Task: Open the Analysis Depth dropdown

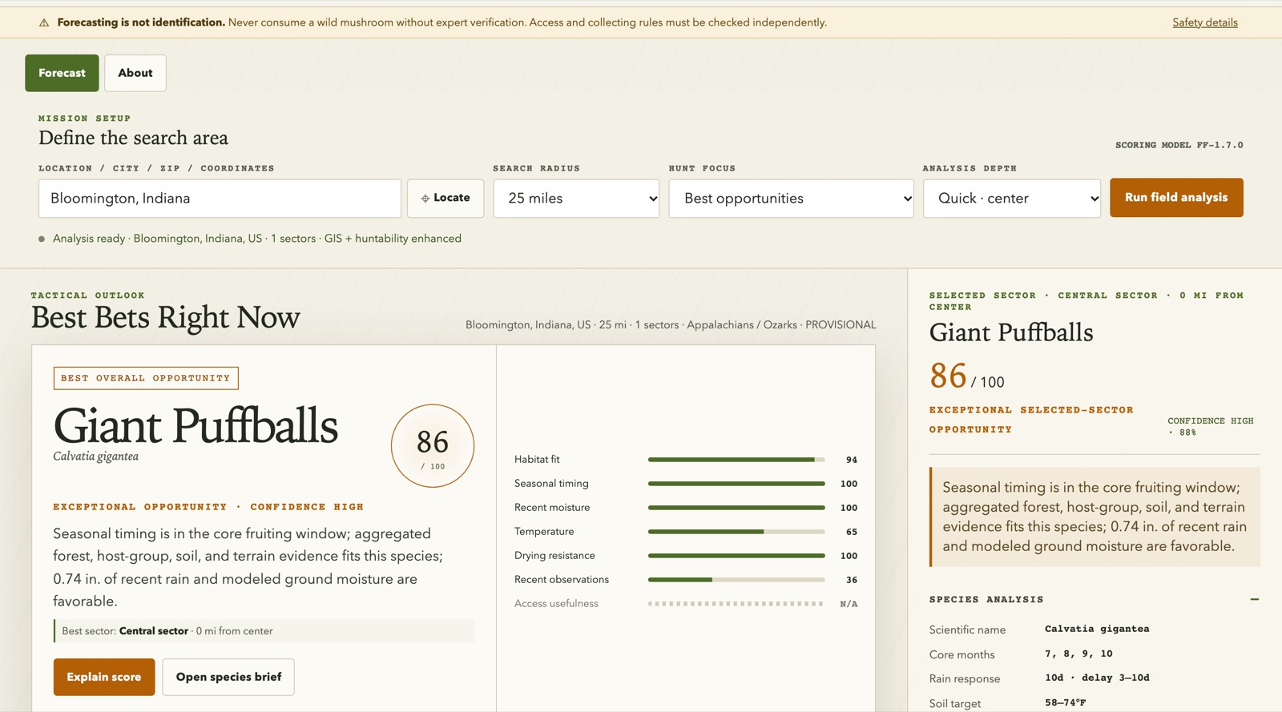Action: click(x=1012, y=199)
